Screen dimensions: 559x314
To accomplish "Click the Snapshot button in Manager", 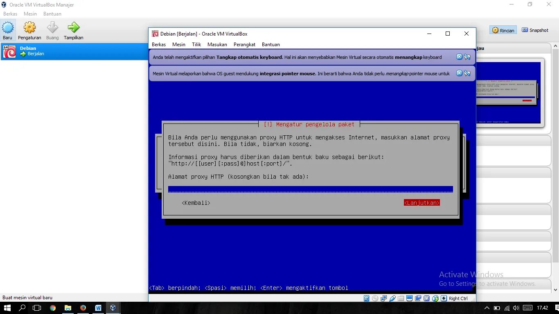I will 535,30.
